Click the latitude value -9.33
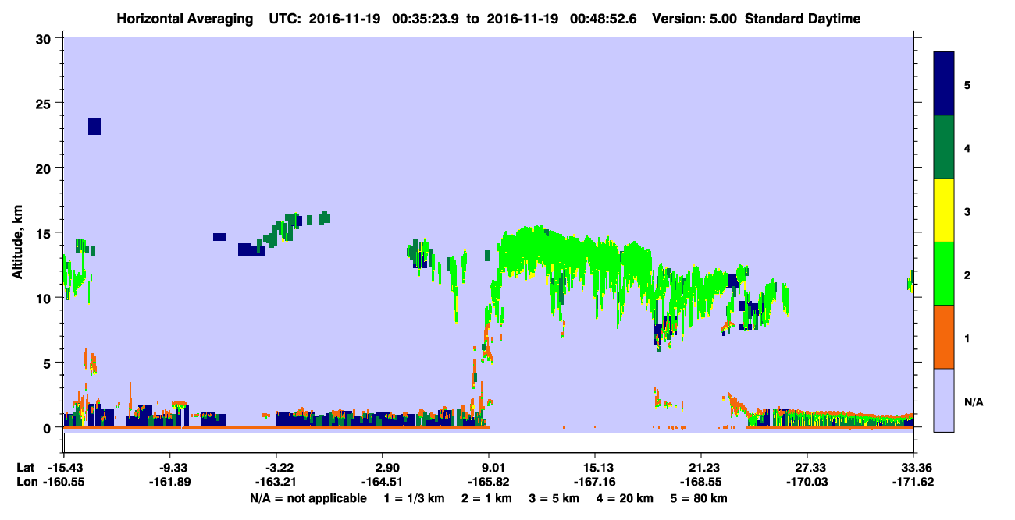This screenshot has width=1015, height=520. click(170, 467)
